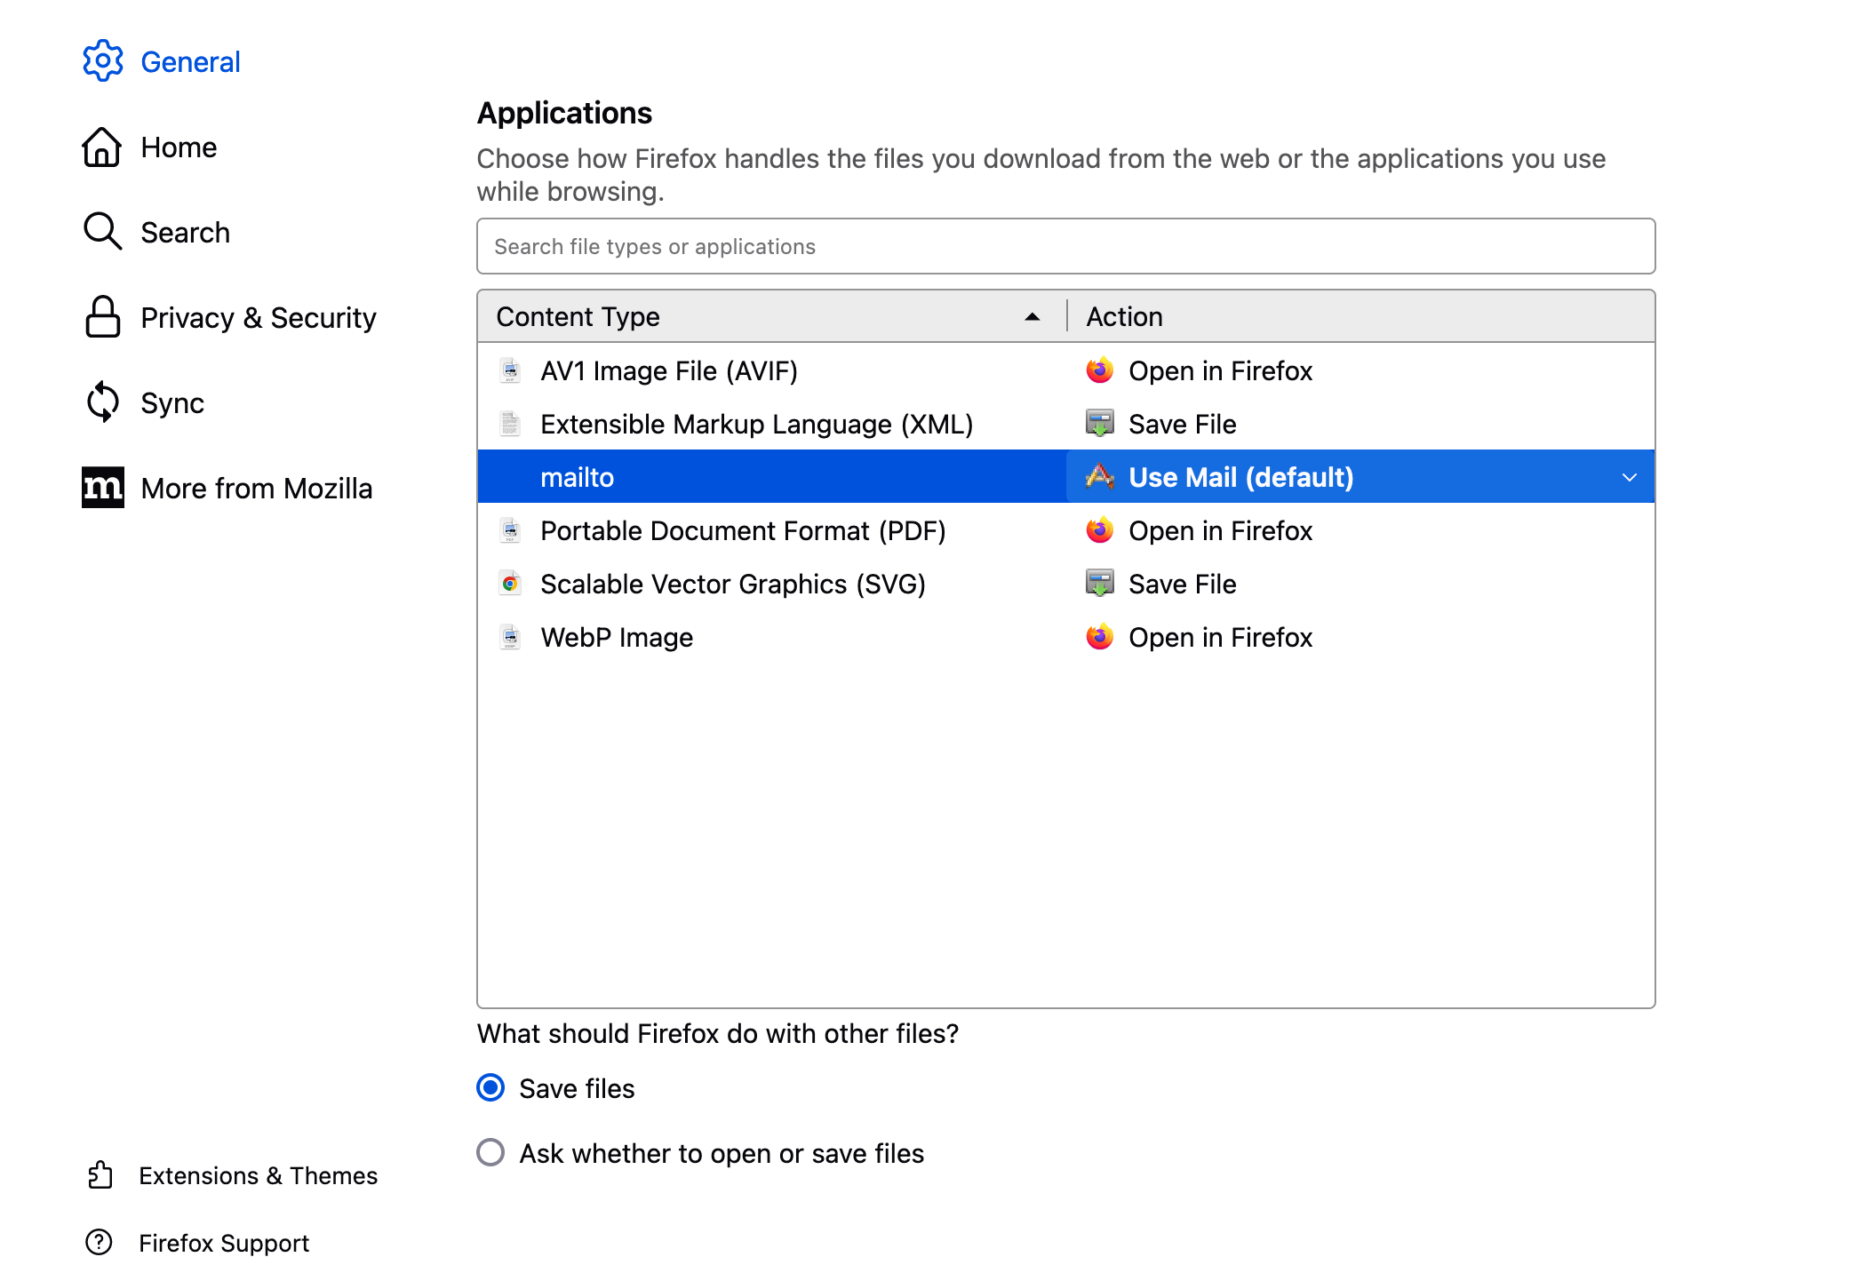The width and height of the screenshot is (1850, 1265).
Task: Open the Extensions & Themes link
Action: pyautogui.click(x=259, y=1175)
